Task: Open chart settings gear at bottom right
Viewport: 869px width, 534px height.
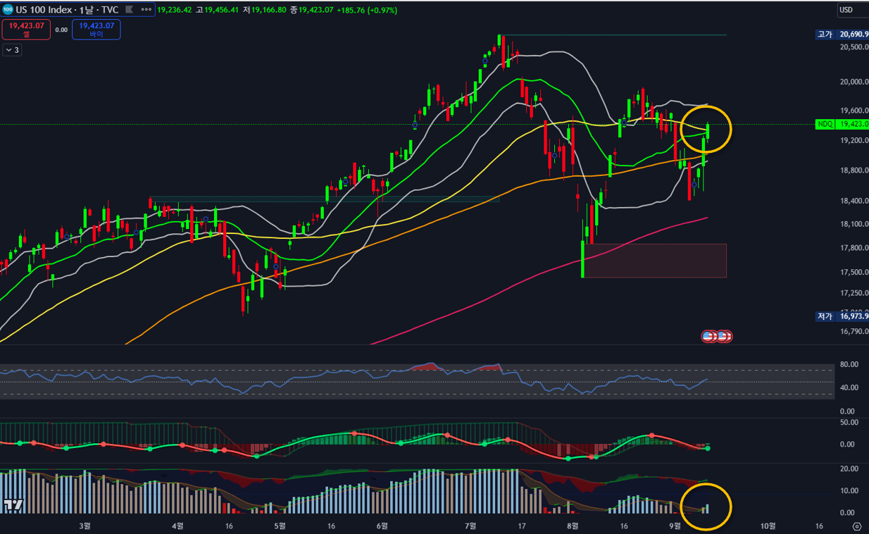Action: 856,526
